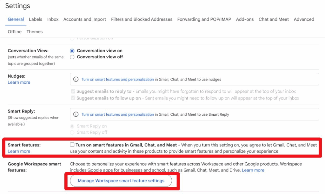Click the Nudges info circle icon
Viewport: 325px width, 194px height.
(x=76, y=79)
